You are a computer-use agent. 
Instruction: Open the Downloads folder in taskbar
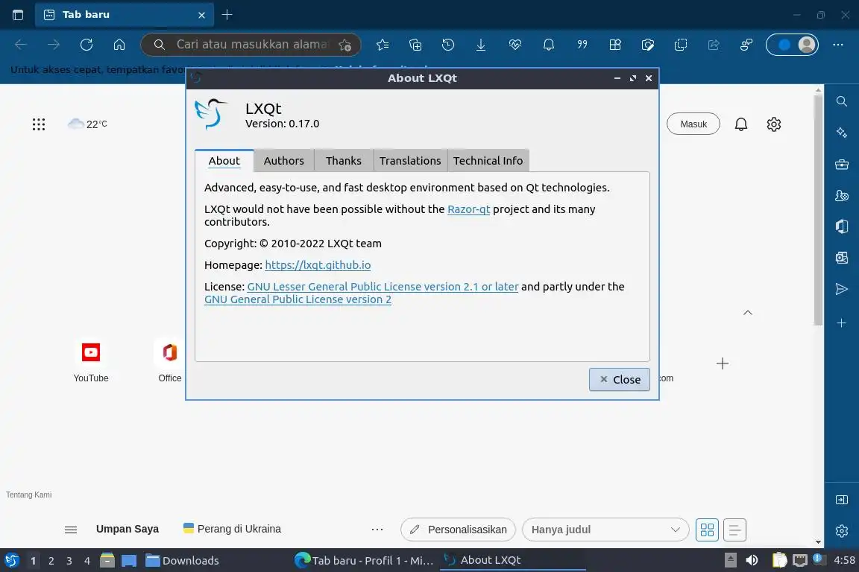coord(182,561)
